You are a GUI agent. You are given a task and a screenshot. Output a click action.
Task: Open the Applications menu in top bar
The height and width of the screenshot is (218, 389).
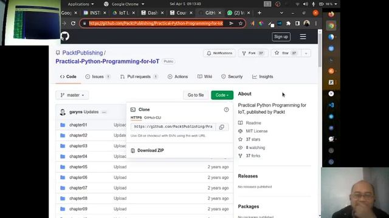click(x=81, y=4)
